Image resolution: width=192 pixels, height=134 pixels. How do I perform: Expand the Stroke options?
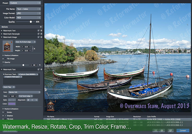coord(3,112)
